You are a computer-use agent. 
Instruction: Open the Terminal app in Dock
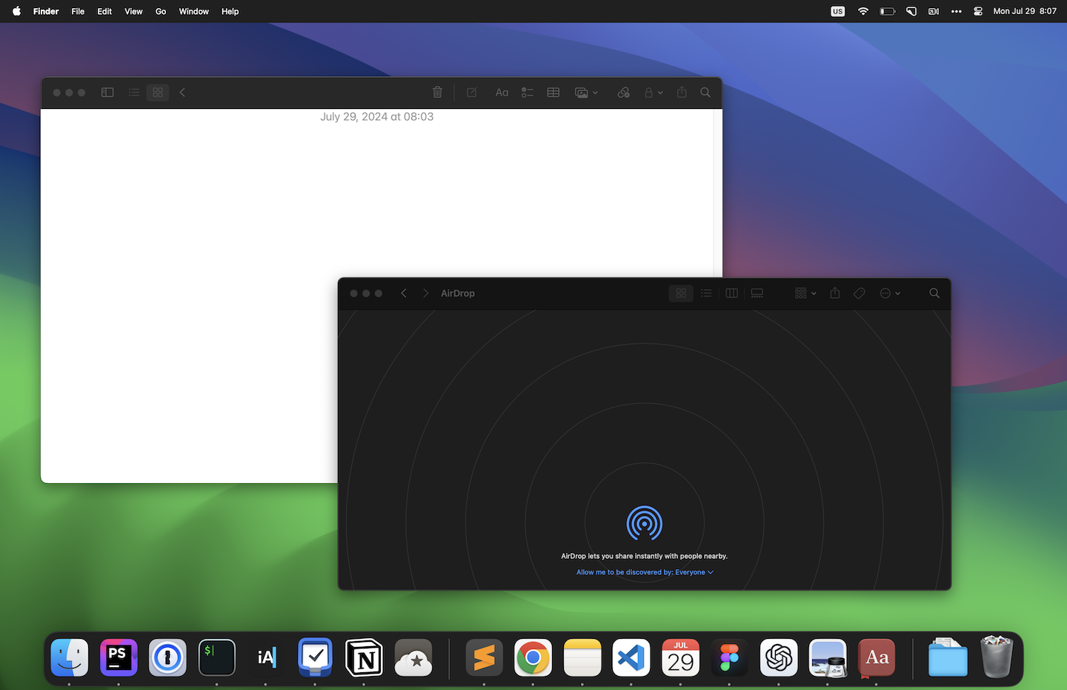(x=217, y=657)
